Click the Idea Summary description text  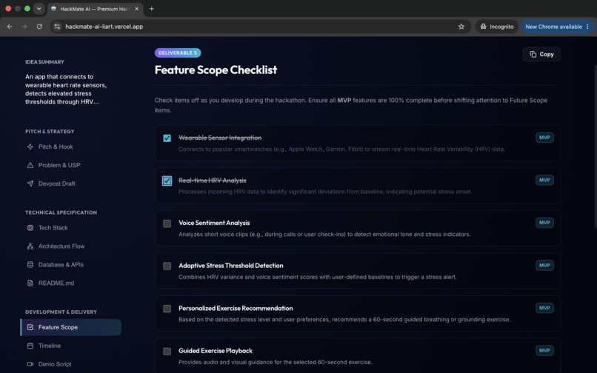pyautogui.click(x=66, y=89)
